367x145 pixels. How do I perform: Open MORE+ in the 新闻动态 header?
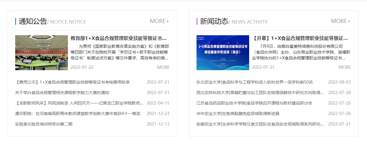tap(341, 21)
